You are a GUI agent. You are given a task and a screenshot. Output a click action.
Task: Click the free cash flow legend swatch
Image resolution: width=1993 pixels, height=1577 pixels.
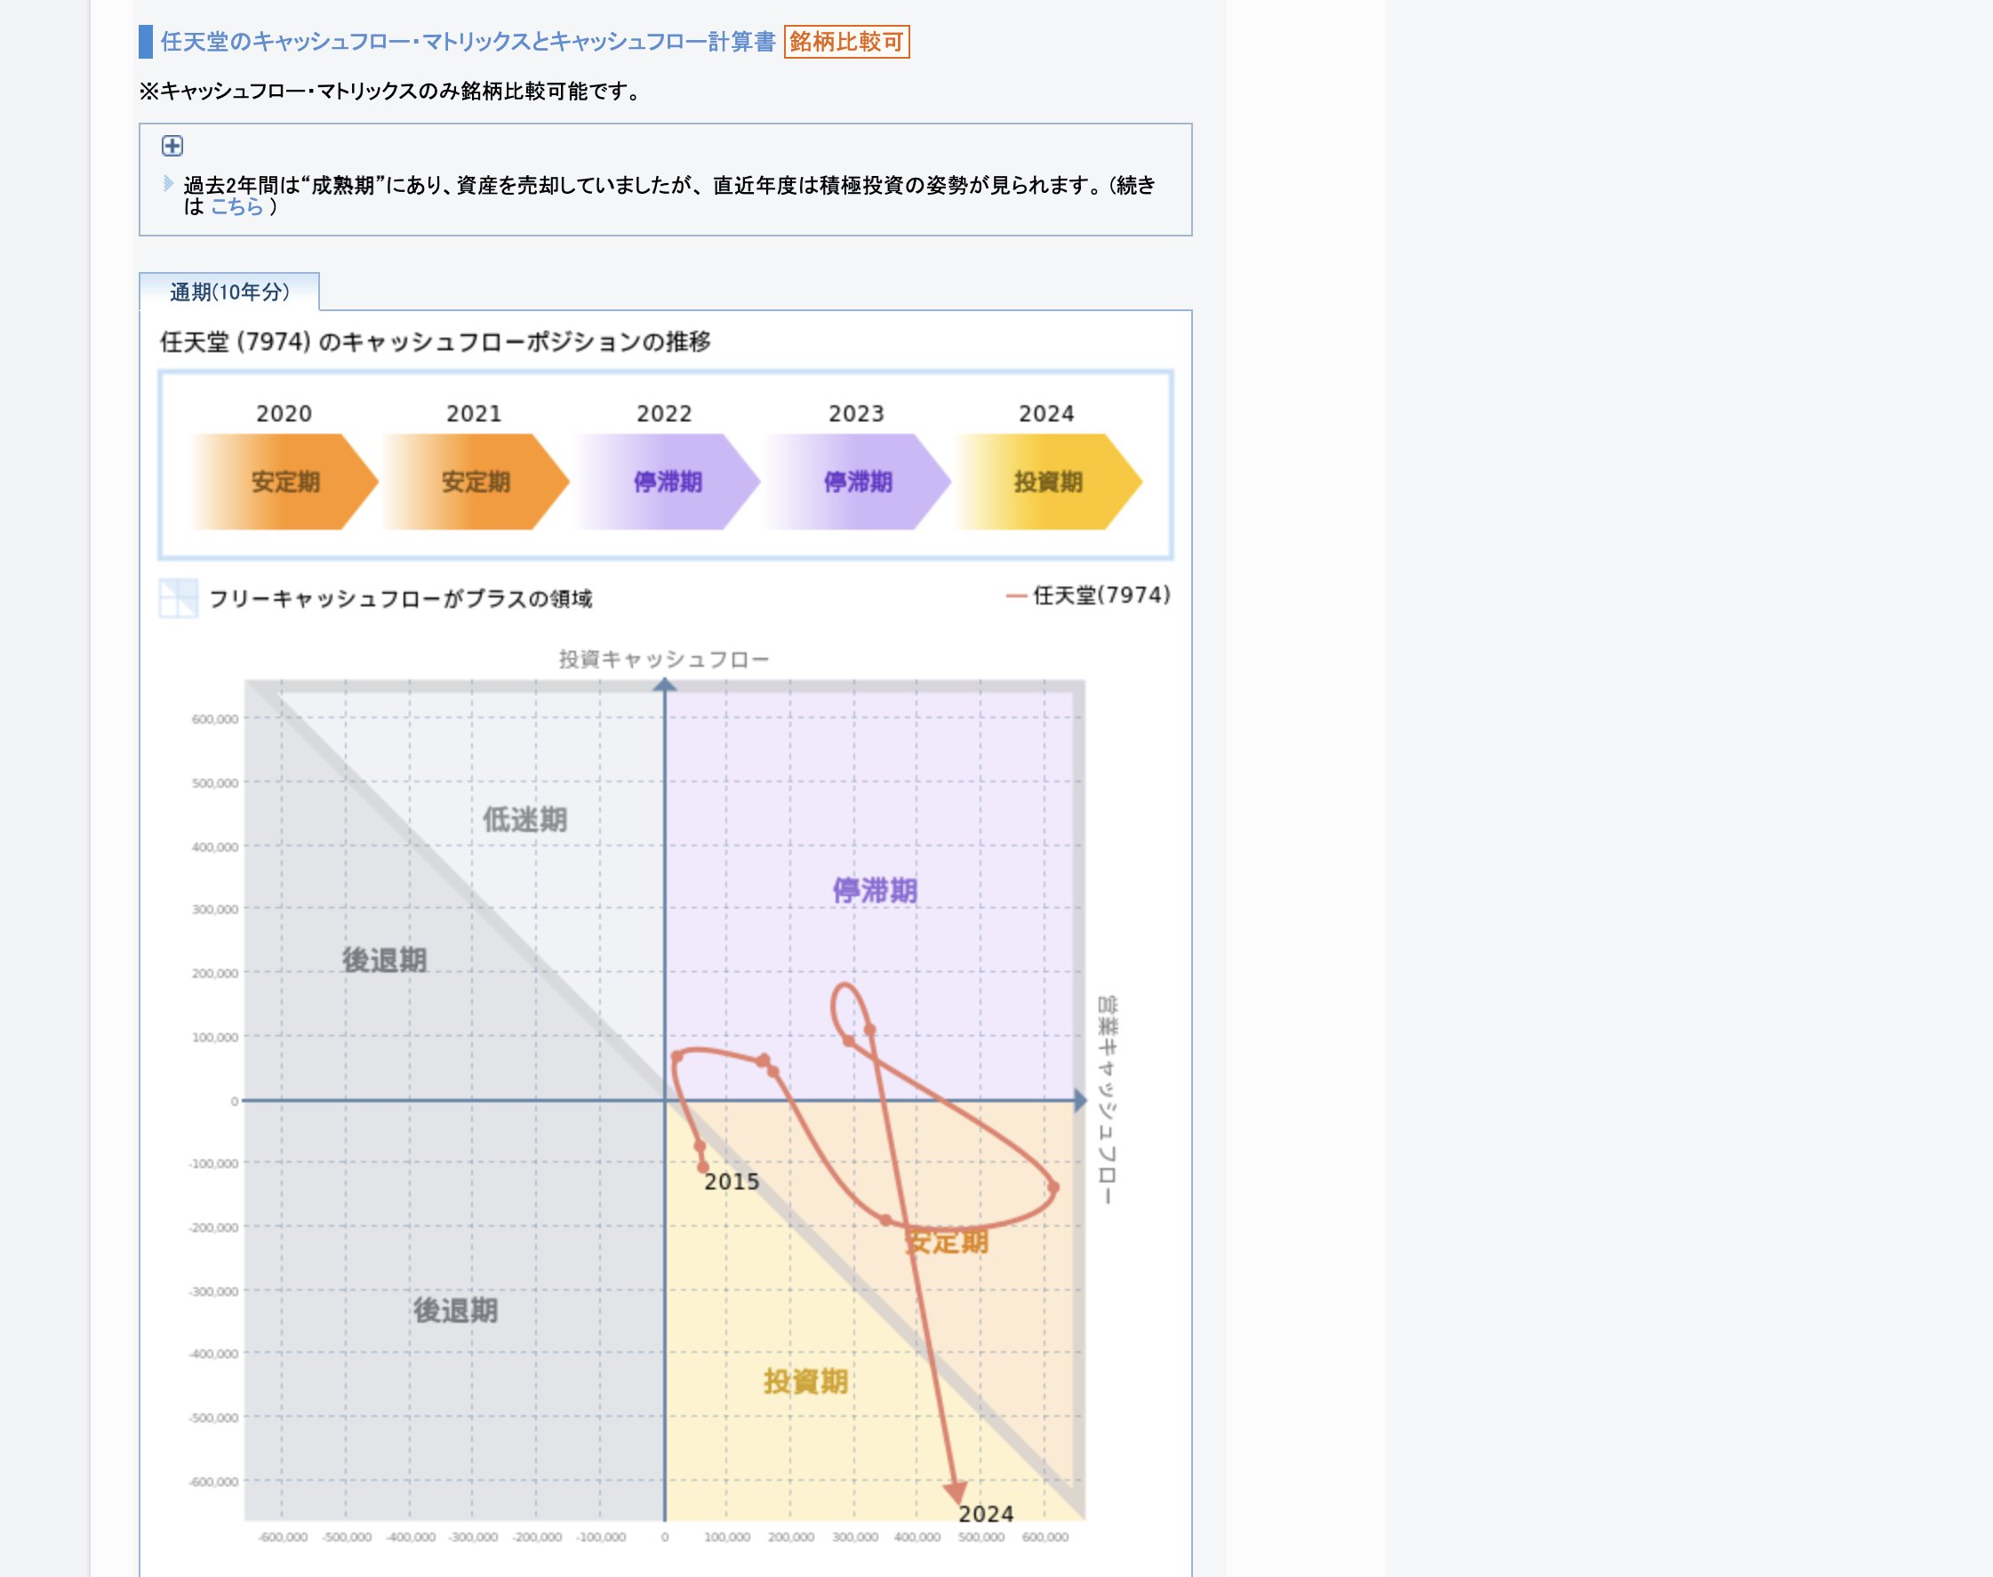coord(178,598)
